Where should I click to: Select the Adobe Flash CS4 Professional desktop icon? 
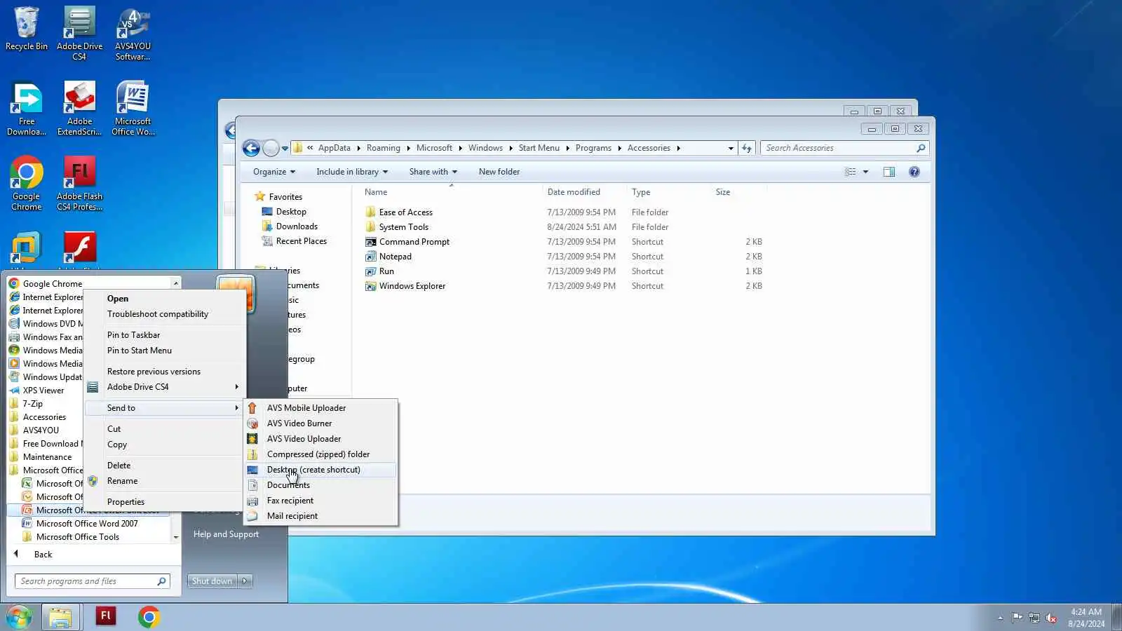click(x=79, y=183)
